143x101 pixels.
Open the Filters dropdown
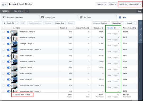pyautogui.click(x=113, y=4)
